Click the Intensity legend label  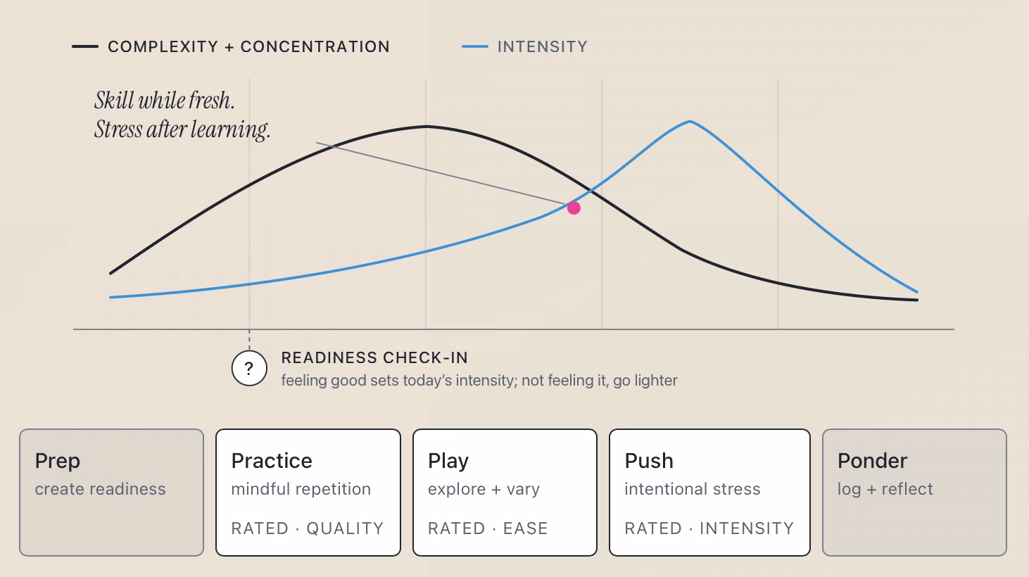tap(542, 46)
